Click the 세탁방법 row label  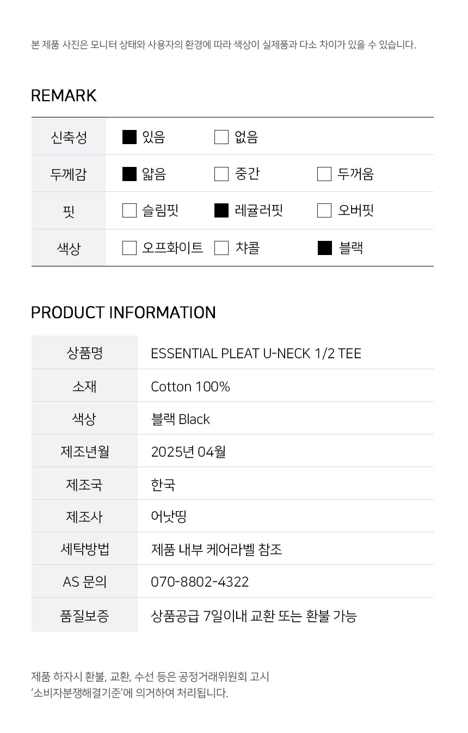(84, 549)
